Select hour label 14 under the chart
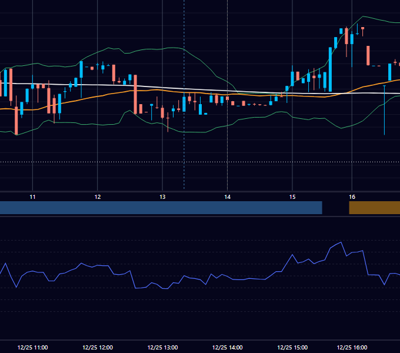The image size is (400, 353). click(227, 197)
